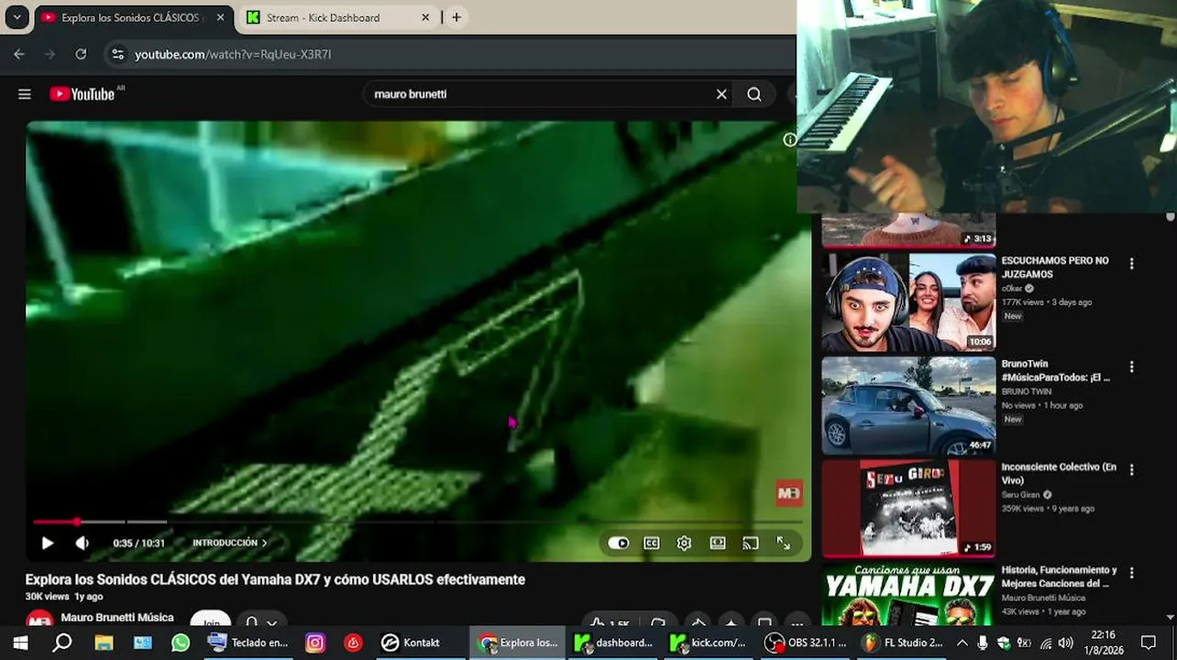Cast the video to a device

tap(751, 544)
